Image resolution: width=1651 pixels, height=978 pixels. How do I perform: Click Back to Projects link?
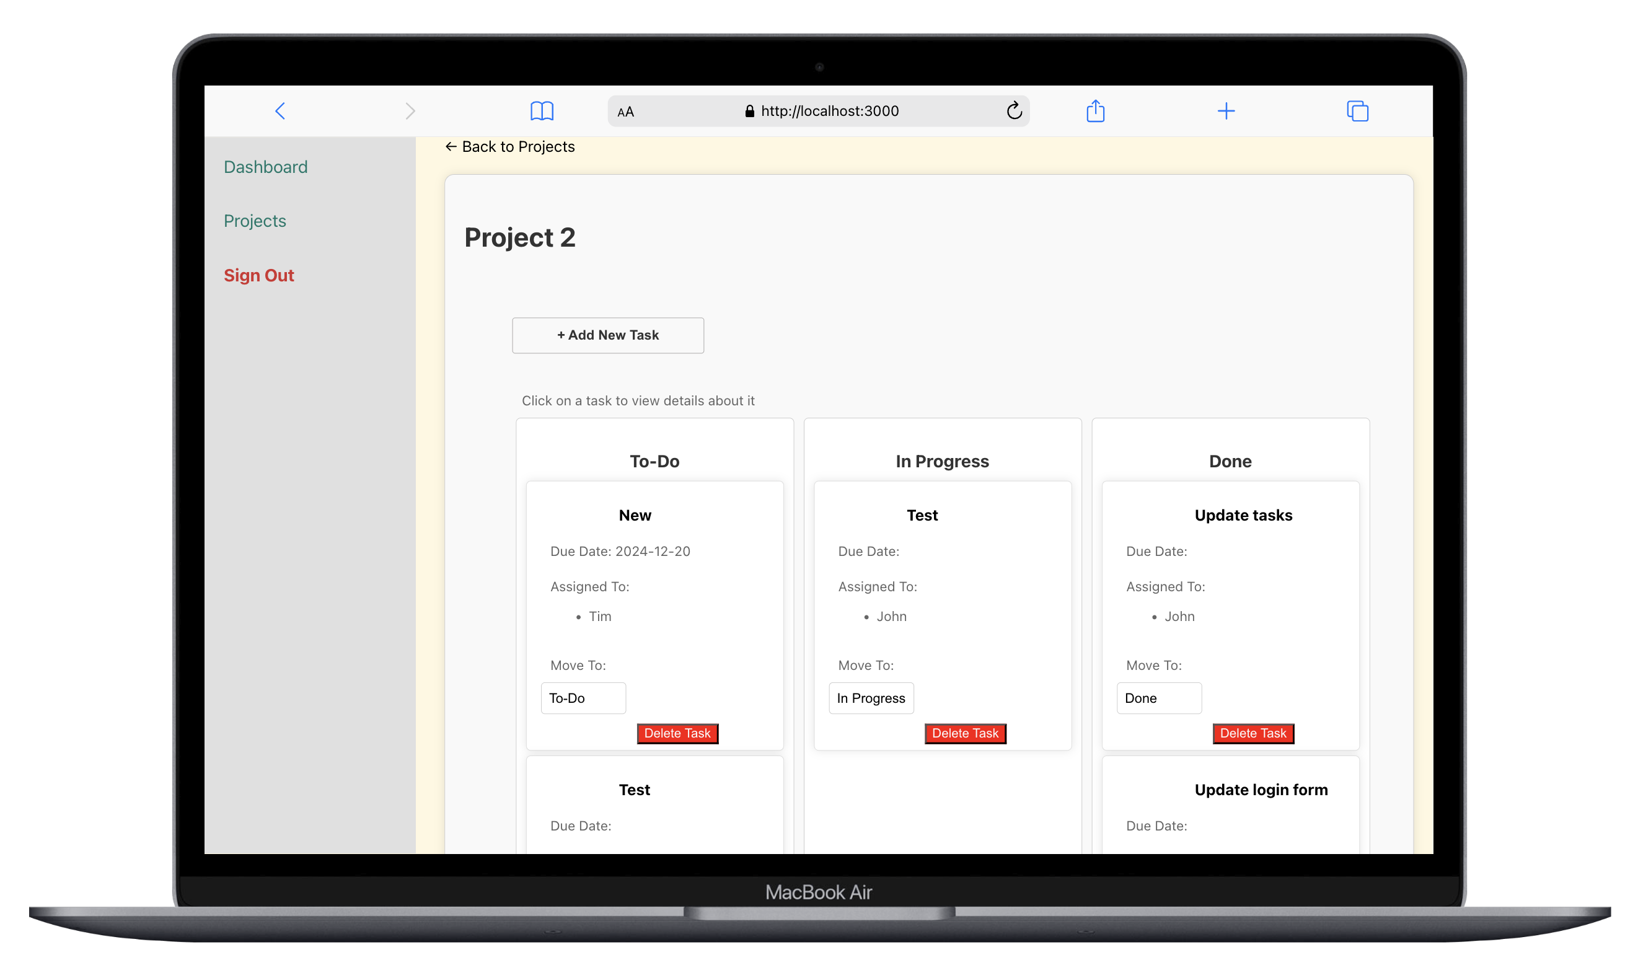pos(509,146)
